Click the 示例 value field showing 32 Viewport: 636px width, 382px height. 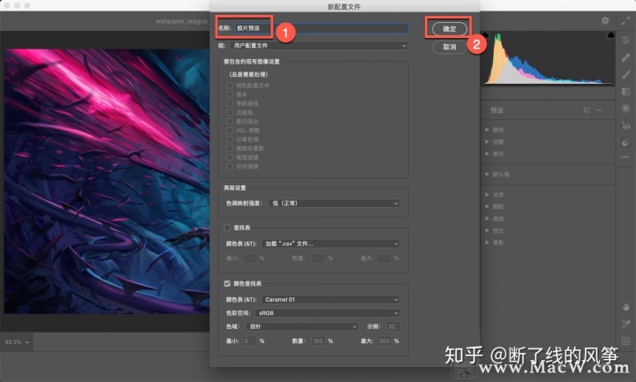click(392, 326)
